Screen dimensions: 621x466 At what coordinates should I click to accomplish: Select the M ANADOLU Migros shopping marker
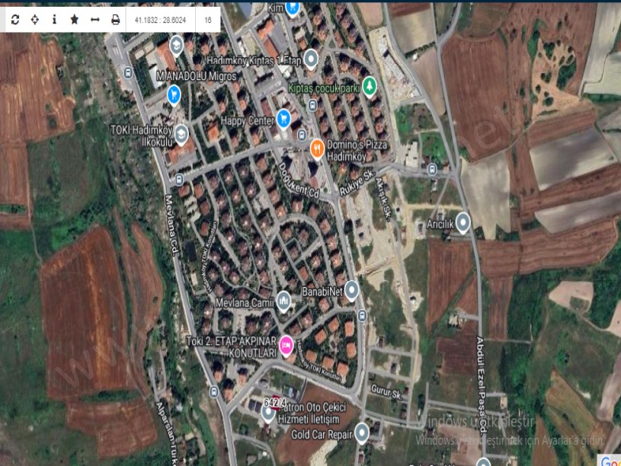pyautogui.click(x=174, y=94)
